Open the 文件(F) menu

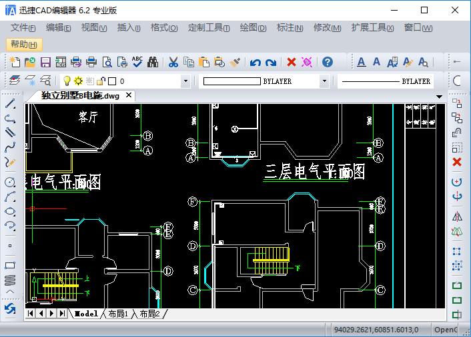23,28
